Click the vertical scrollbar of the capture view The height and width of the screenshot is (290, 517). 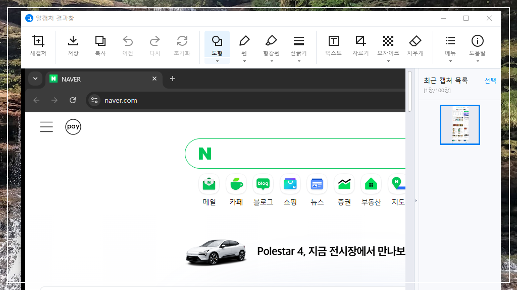pyautogui.click(x=409, y=92)
